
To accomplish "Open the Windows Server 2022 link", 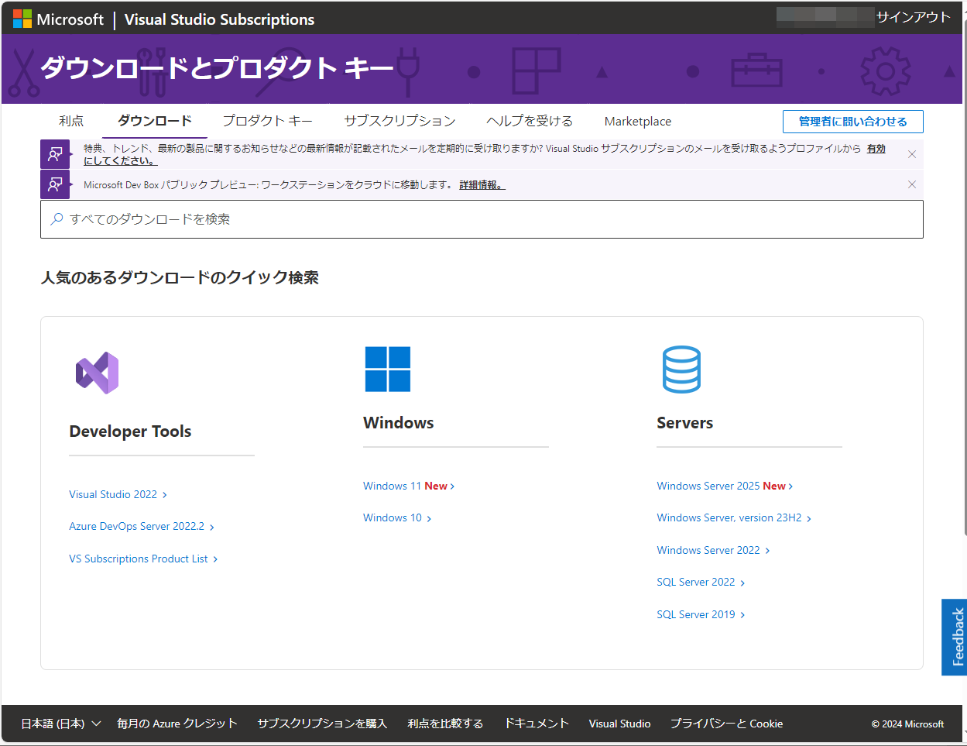I will (x=713, y=550).
